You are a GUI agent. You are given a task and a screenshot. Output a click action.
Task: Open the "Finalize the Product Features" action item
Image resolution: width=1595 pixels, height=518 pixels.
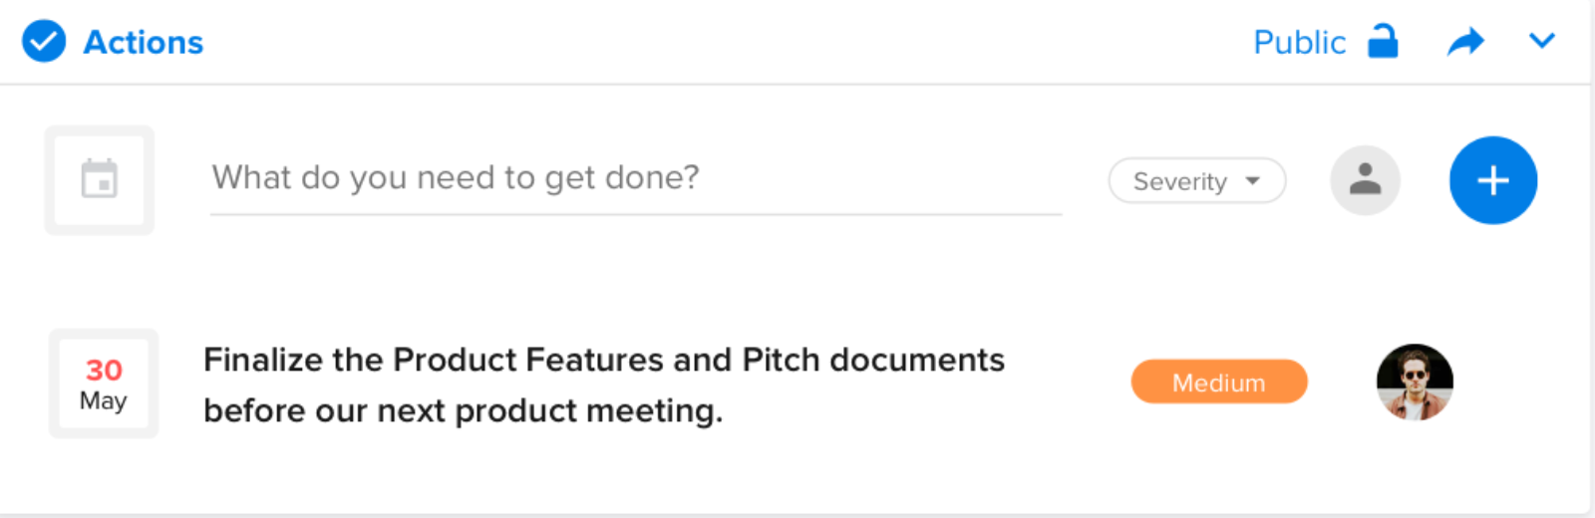(604, 385)
